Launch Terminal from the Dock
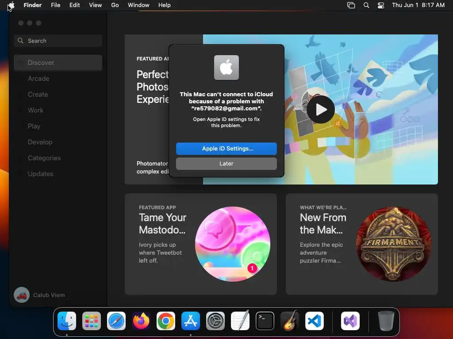The image size is (453, 339). (265, 321)
